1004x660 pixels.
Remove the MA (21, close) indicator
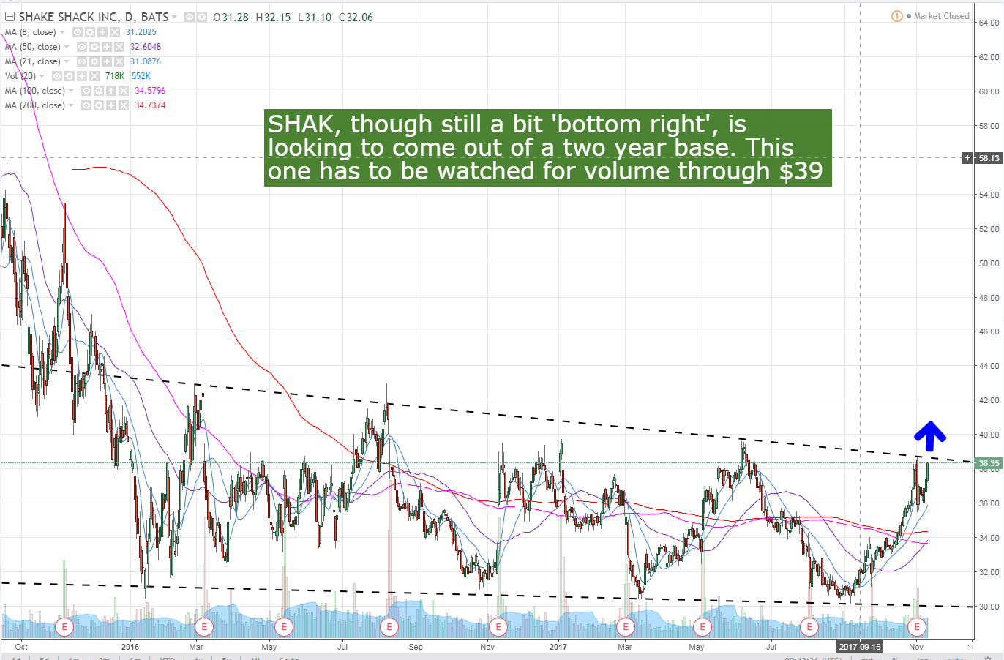click(119, 61)
